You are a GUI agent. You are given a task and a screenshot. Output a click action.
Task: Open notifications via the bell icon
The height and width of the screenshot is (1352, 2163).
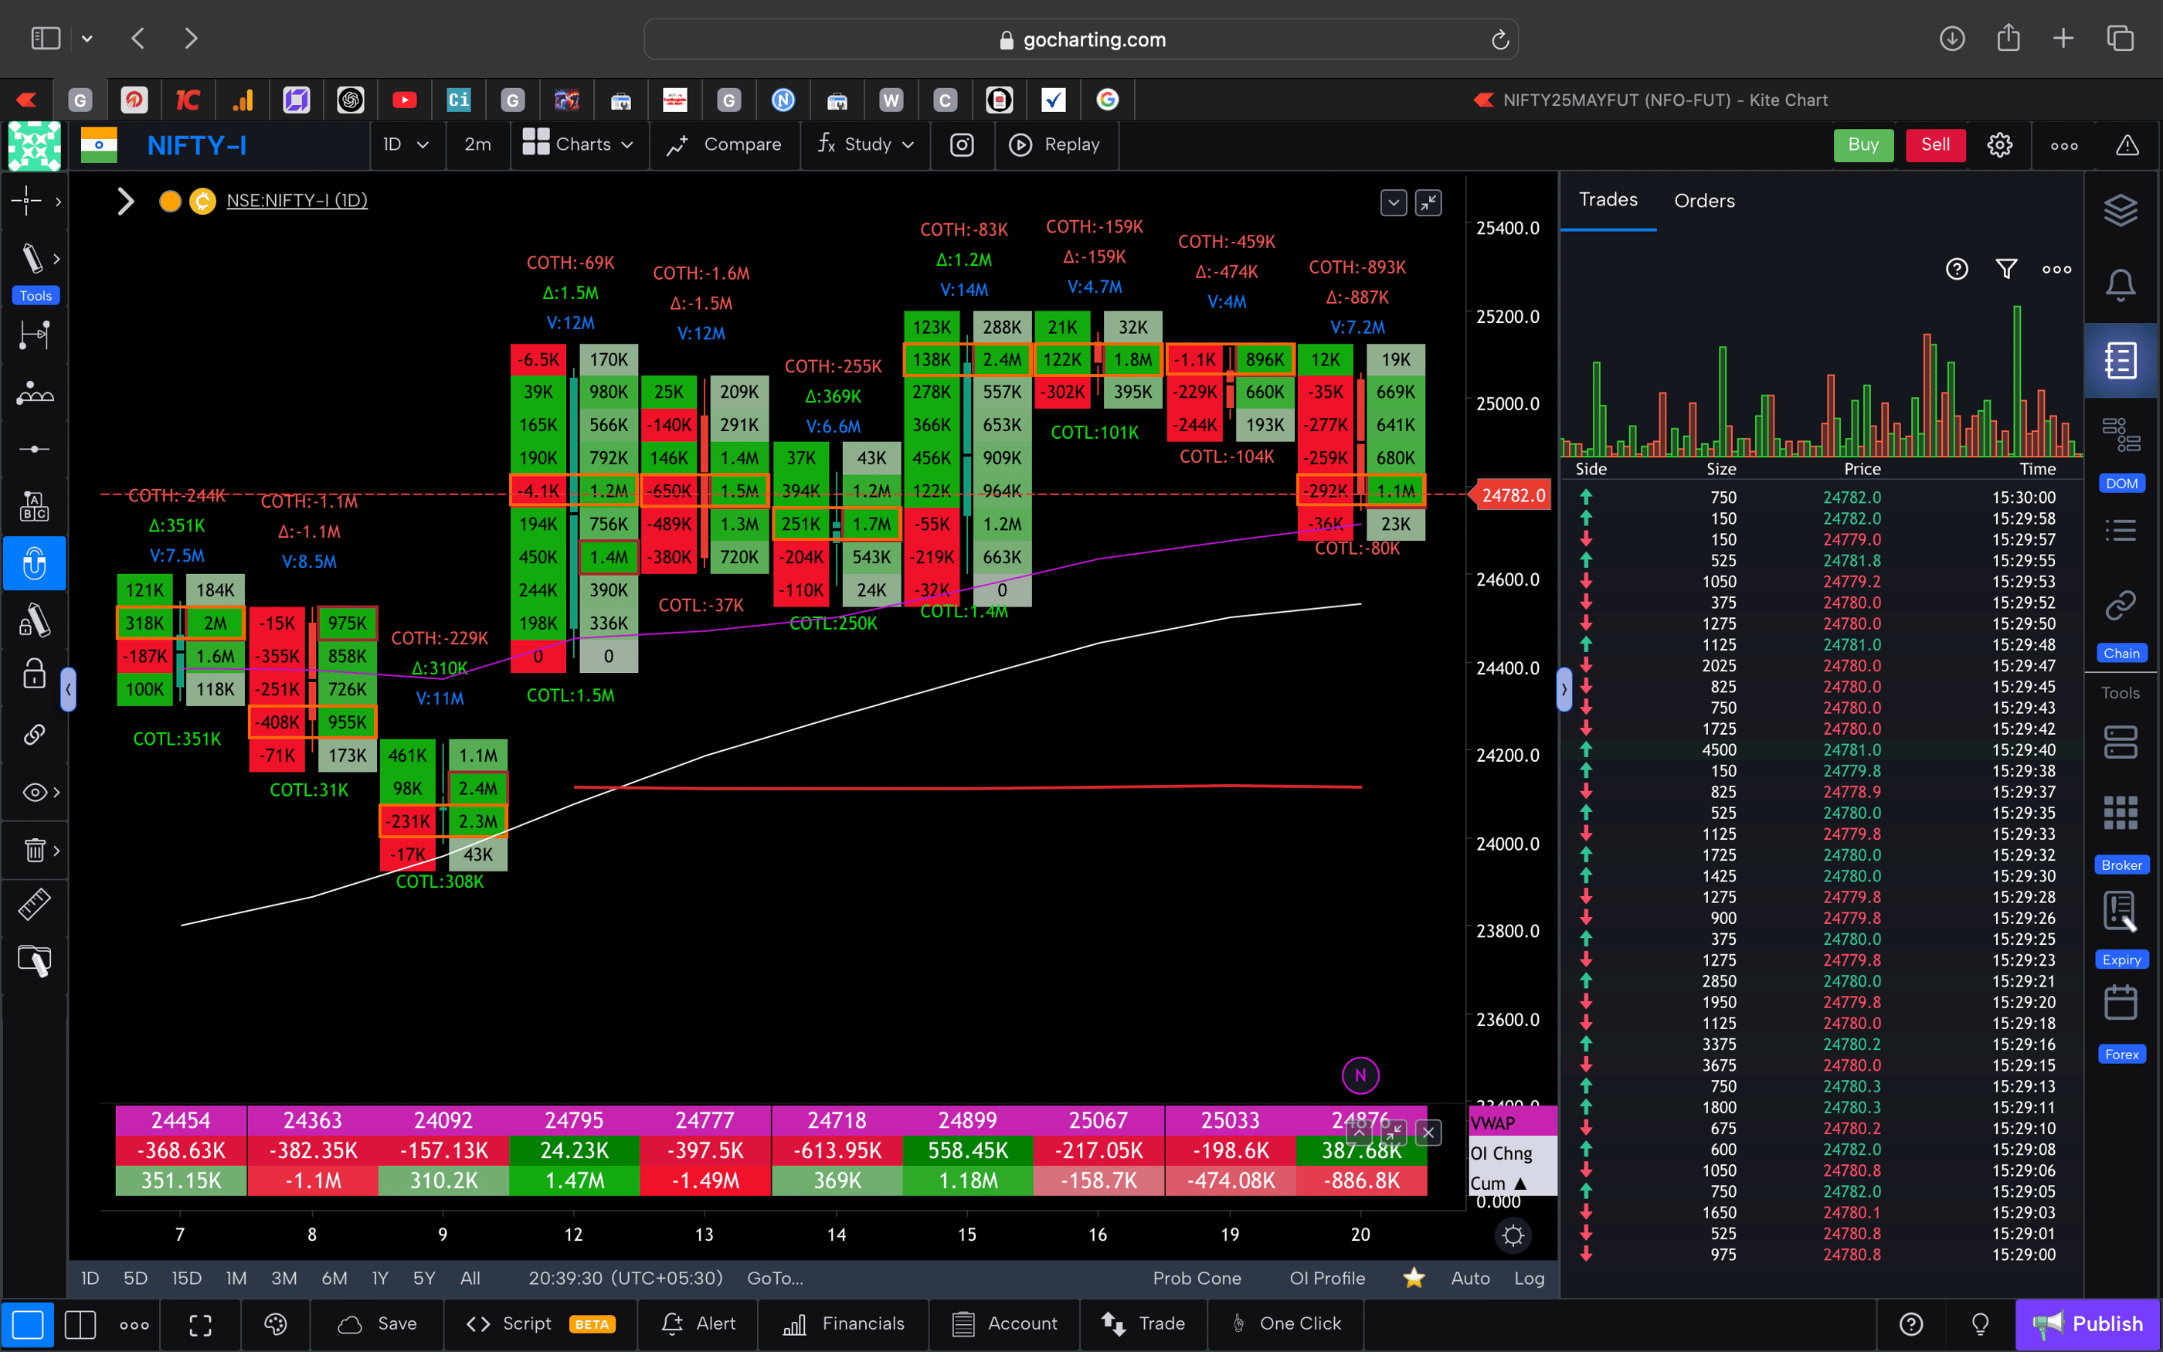coord(2122,284)
